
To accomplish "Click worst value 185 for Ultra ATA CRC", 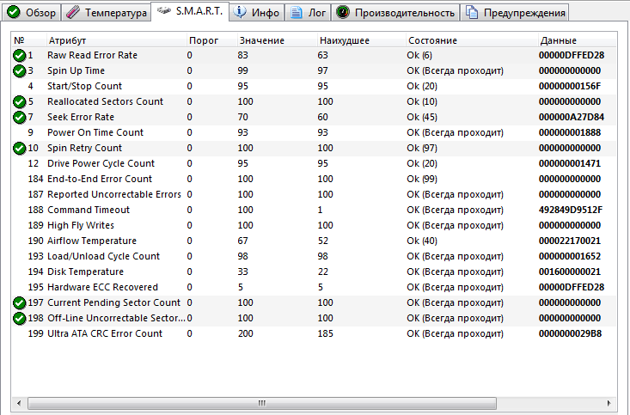I will (x=326, y=334).
